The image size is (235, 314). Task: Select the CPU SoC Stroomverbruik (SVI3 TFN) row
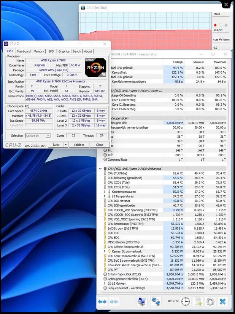click(165, 261)
